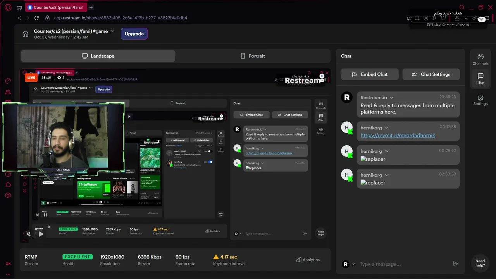
Task: Open the Channels panel icon
Action: point(480,59)
